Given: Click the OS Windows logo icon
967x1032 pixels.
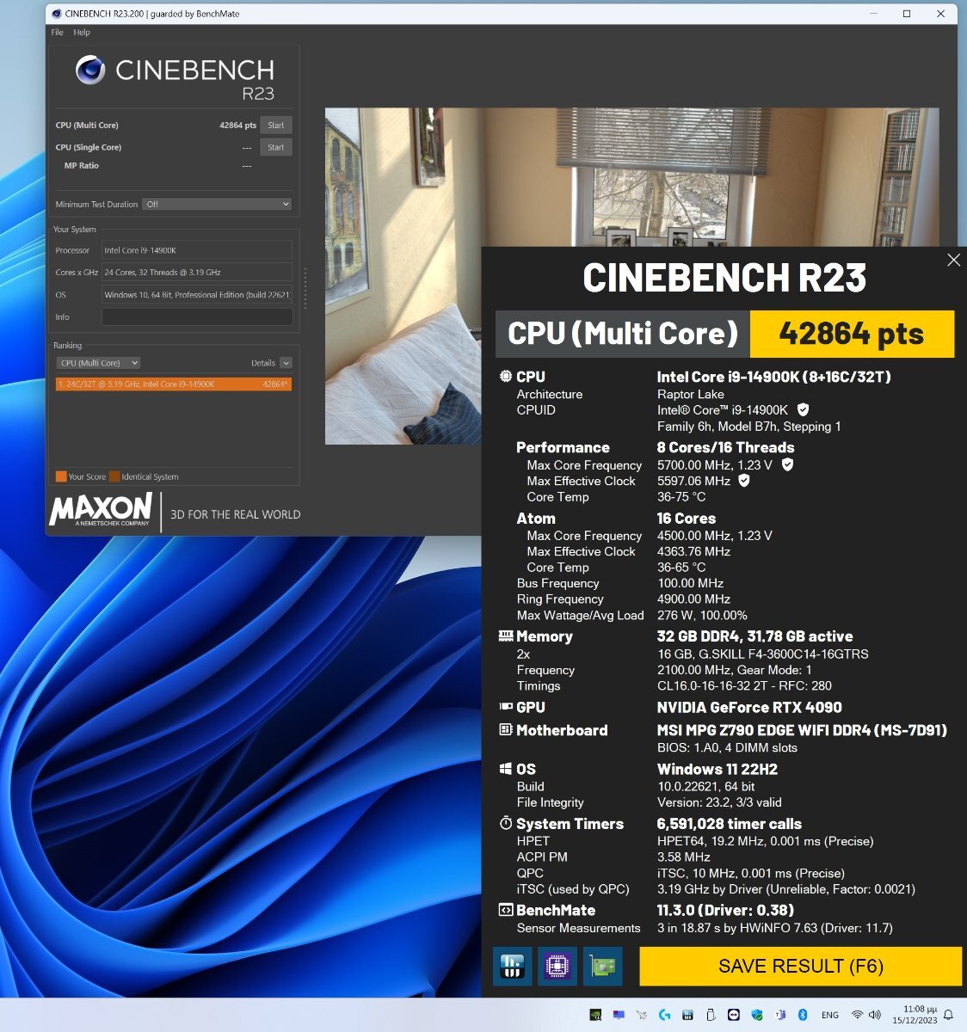Looking at the screenshot, I should click(x=506, y=769).
